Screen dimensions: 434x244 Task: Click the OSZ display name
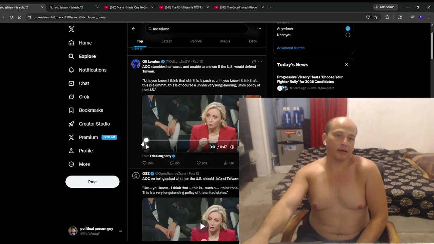click(146, 174)
